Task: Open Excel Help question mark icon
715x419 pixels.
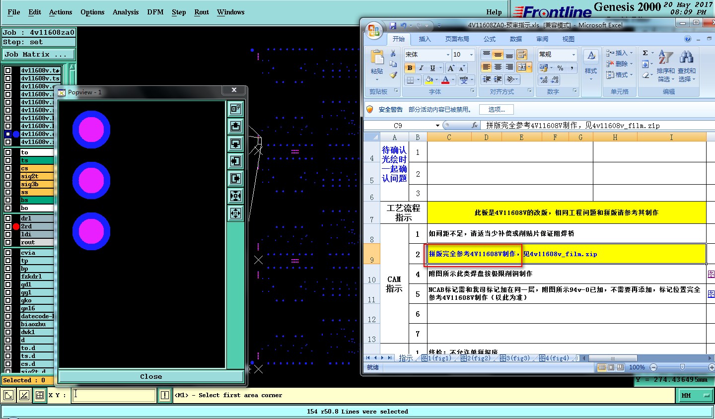Action: (x=688, y=39)
